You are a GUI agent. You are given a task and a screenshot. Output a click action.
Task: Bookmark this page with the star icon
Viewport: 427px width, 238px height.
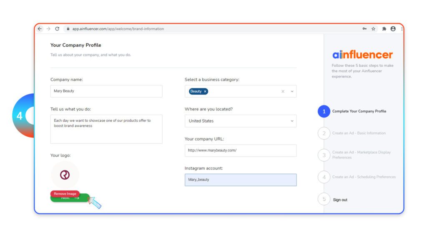[x=373, y=29]
